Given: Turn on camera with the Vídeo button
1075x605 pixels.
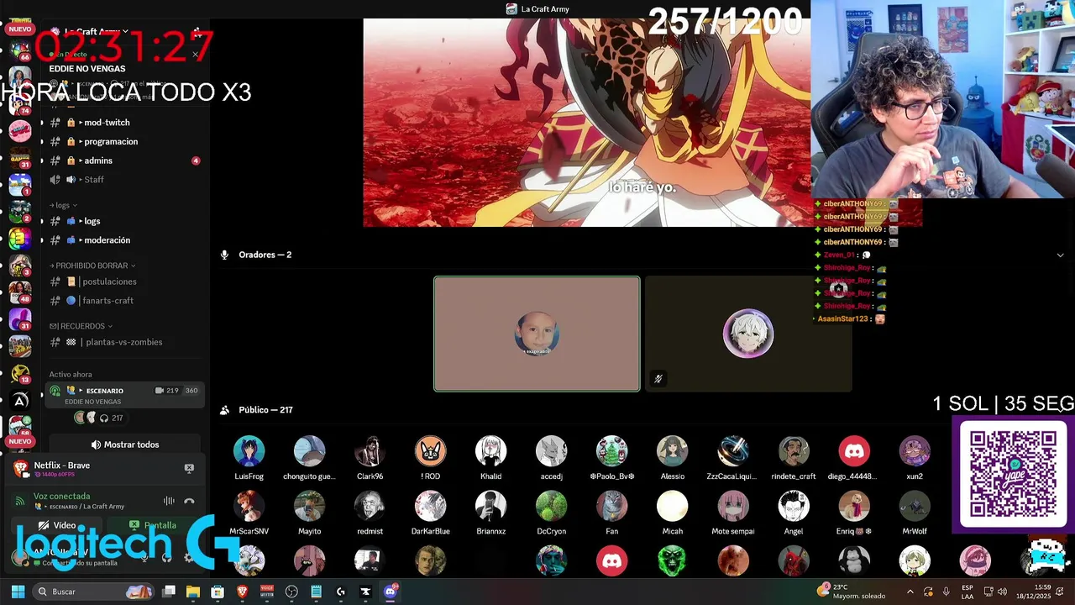Looking at the screenshot, I should pos(56,525).
